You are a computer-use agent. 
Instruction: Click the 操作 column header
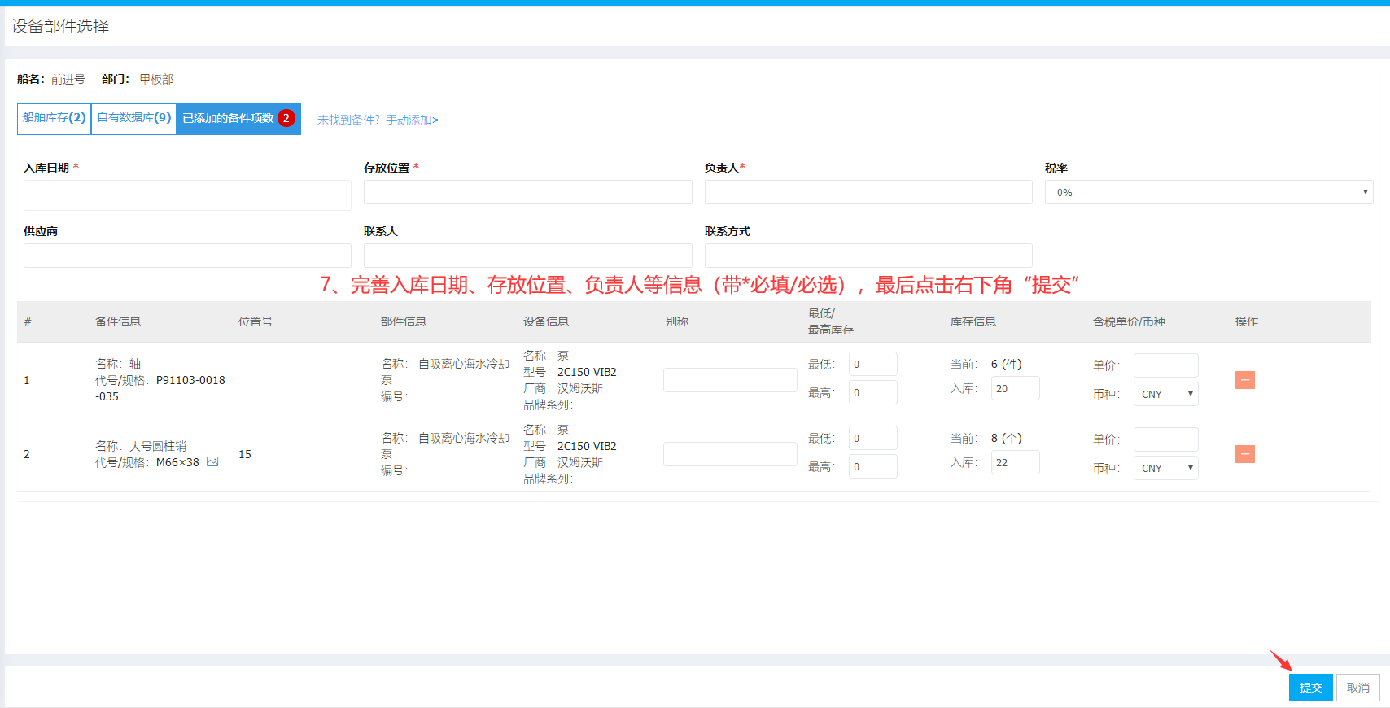click(1247, 321)
